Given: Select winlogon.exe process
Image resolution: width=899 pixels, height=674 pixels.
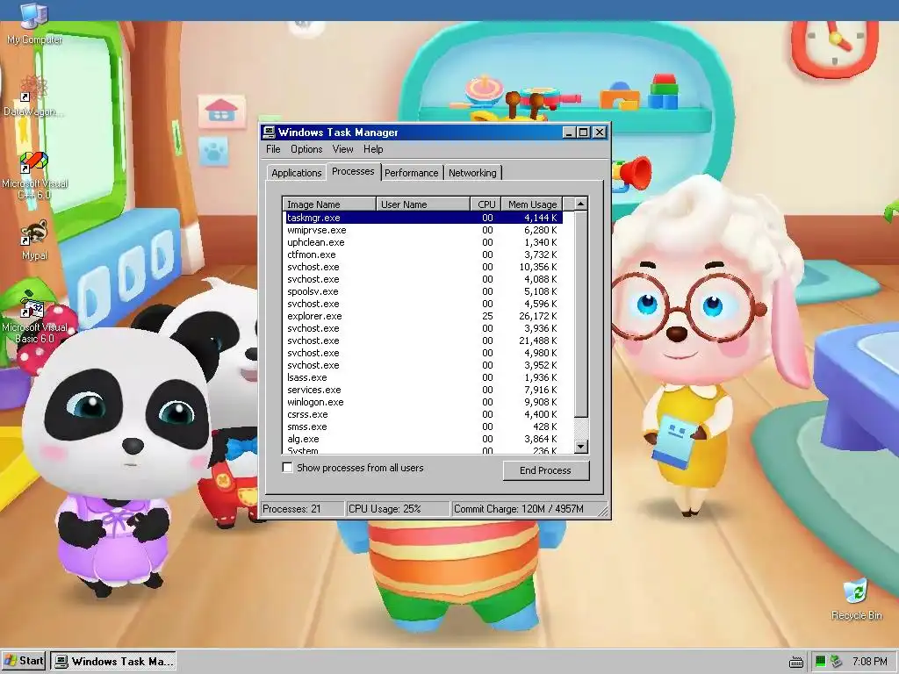Looking at the screenshot, I should pyautogui.click(x=423, y=402).
